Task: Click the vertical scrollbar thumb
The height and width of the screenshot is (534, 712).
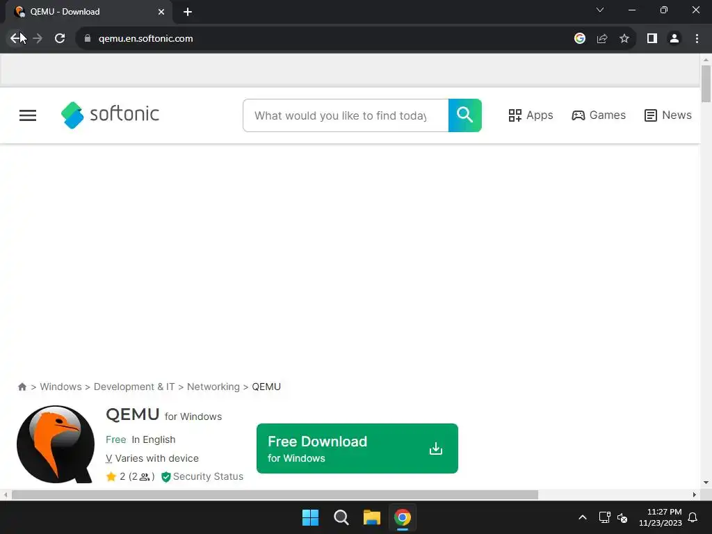Action: 706,84
